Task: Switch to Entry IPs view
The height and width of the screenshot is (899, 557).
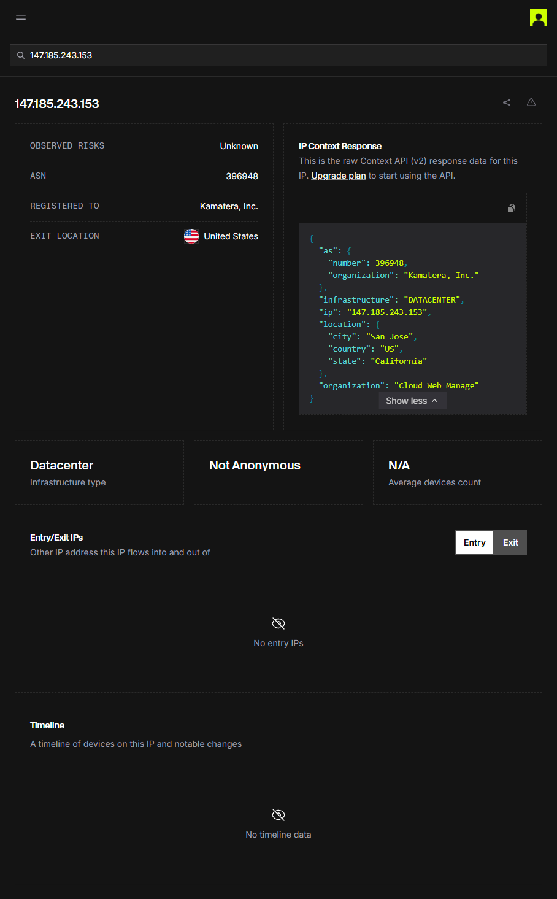Action: (474, 542)
